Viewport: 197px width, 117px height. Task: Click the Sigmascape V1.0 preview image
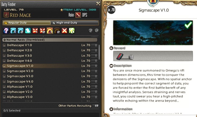153,33
